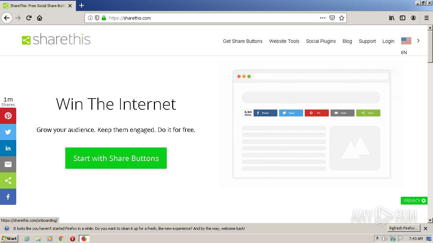Viewport: 433px width, 243px height.
Task: Open Internet Explorer from taskbar
Action: tap(27, 239)
